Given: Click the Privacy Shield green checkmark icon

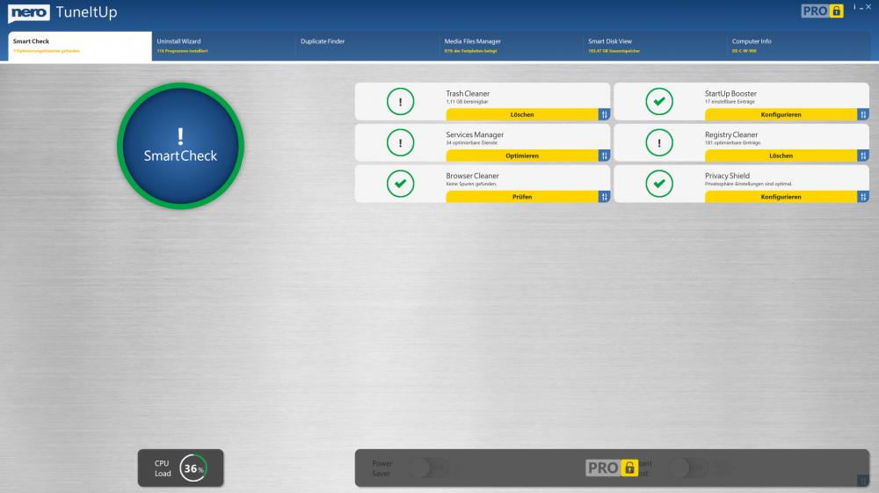Looking at the screenshot, I should 658,184.
